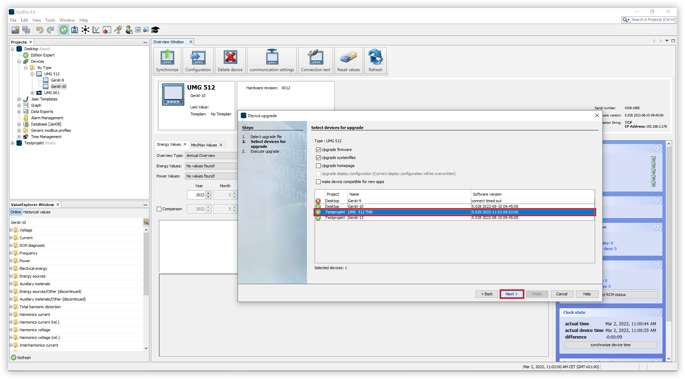Uncheck the Upgrade firmware checkbox

(x=318, y=150)
